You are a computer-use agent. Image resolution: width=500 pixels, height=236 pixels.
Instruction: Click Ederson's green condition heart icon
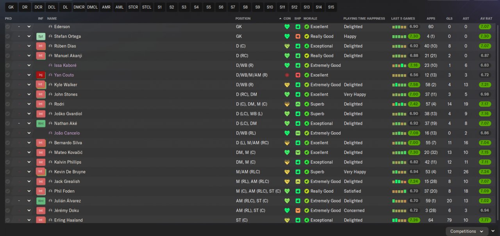tap(287, 27)
